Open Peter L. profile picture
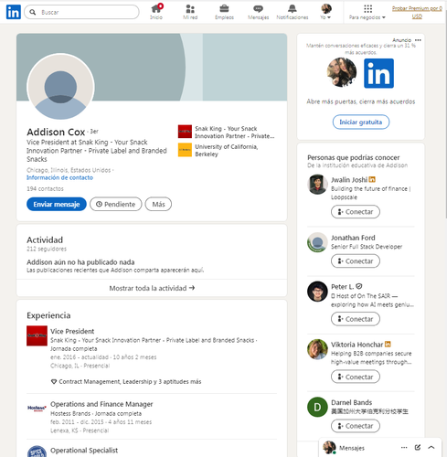Image resolution: width=447 pixels, height=457 pixels. point(317,292)
